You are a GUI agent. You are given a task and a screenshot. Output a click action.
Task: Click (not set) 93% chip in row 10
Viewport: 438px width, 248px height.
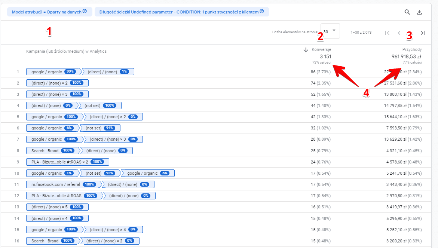(100, 173)
